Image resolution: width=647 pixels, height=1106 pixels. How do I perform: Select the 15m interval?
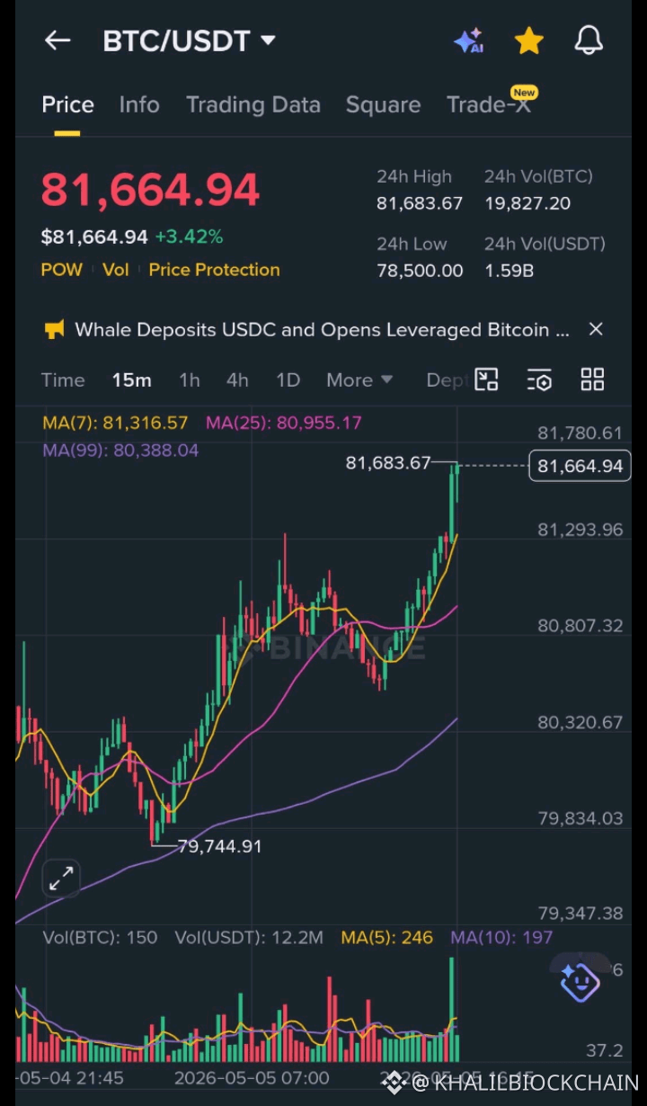click(x=131, y=380)
